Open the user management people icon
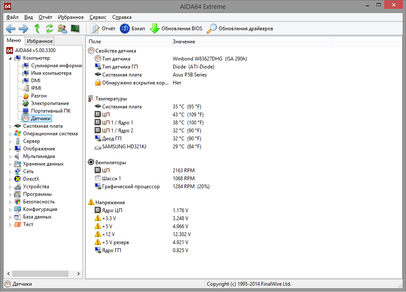The image size is (406, 292). pyautogui.click(x=62, y=29)
